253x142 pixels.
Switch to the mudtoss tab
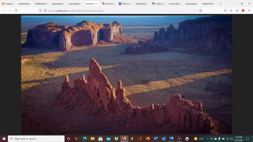tap(8, 4)
